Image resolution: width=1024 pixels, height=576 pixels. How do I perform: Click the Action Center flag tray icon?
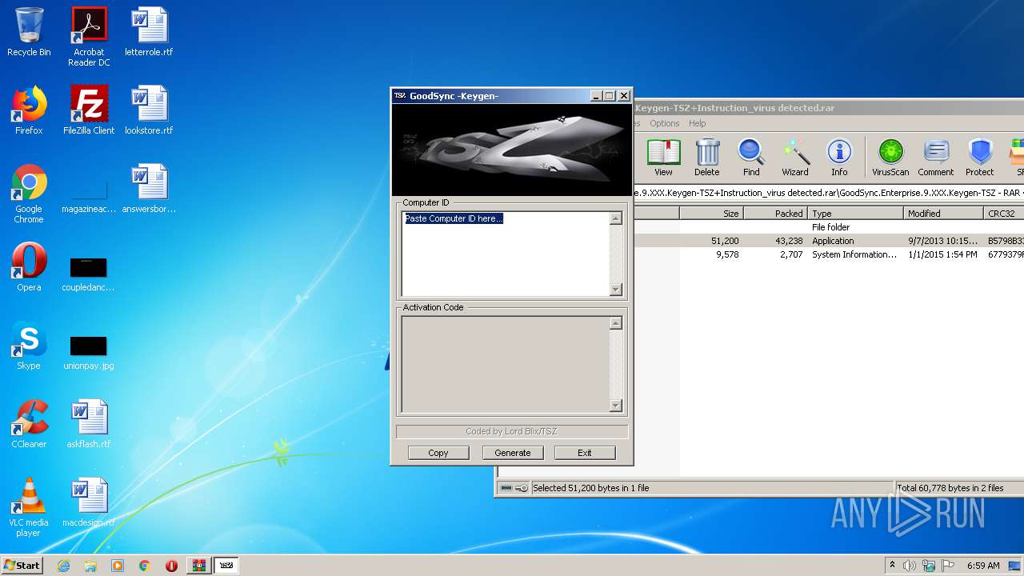[x=946, y=566]
